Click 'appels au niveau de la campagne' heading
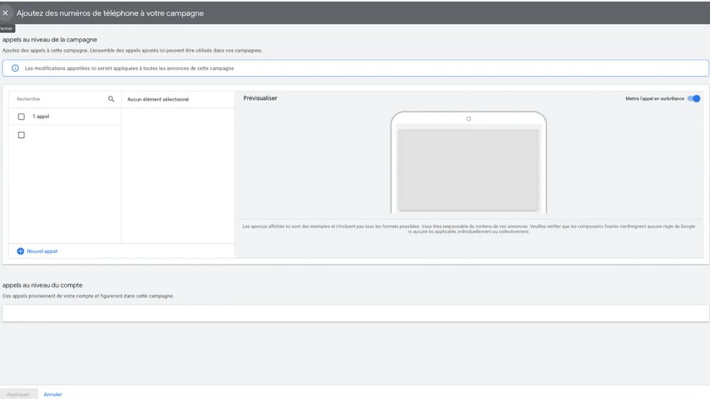The image size is (710, 399). (50, 39)
